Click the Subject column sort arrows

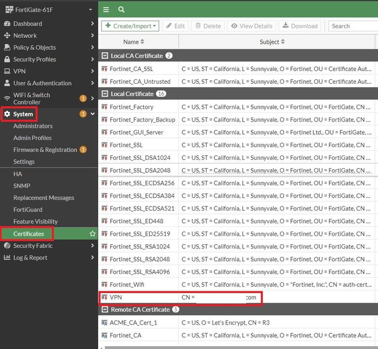click(x=283, y=42)
